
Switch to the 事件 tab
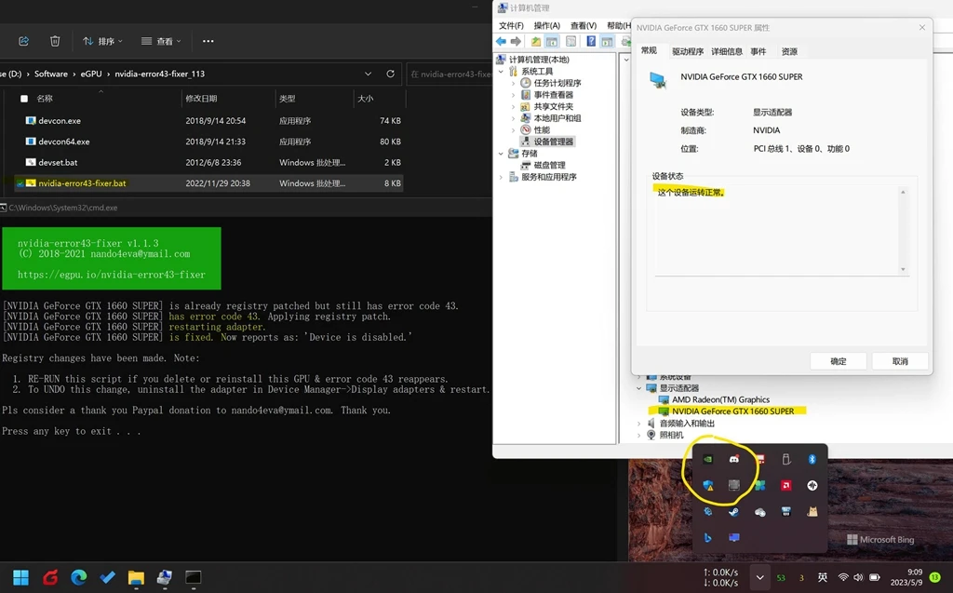pos(758,51)
